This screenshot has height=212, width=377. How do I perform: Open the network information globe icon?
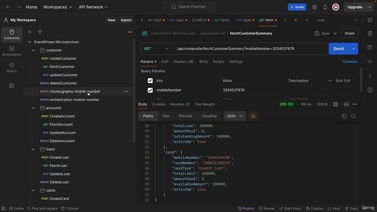(335, 104)
